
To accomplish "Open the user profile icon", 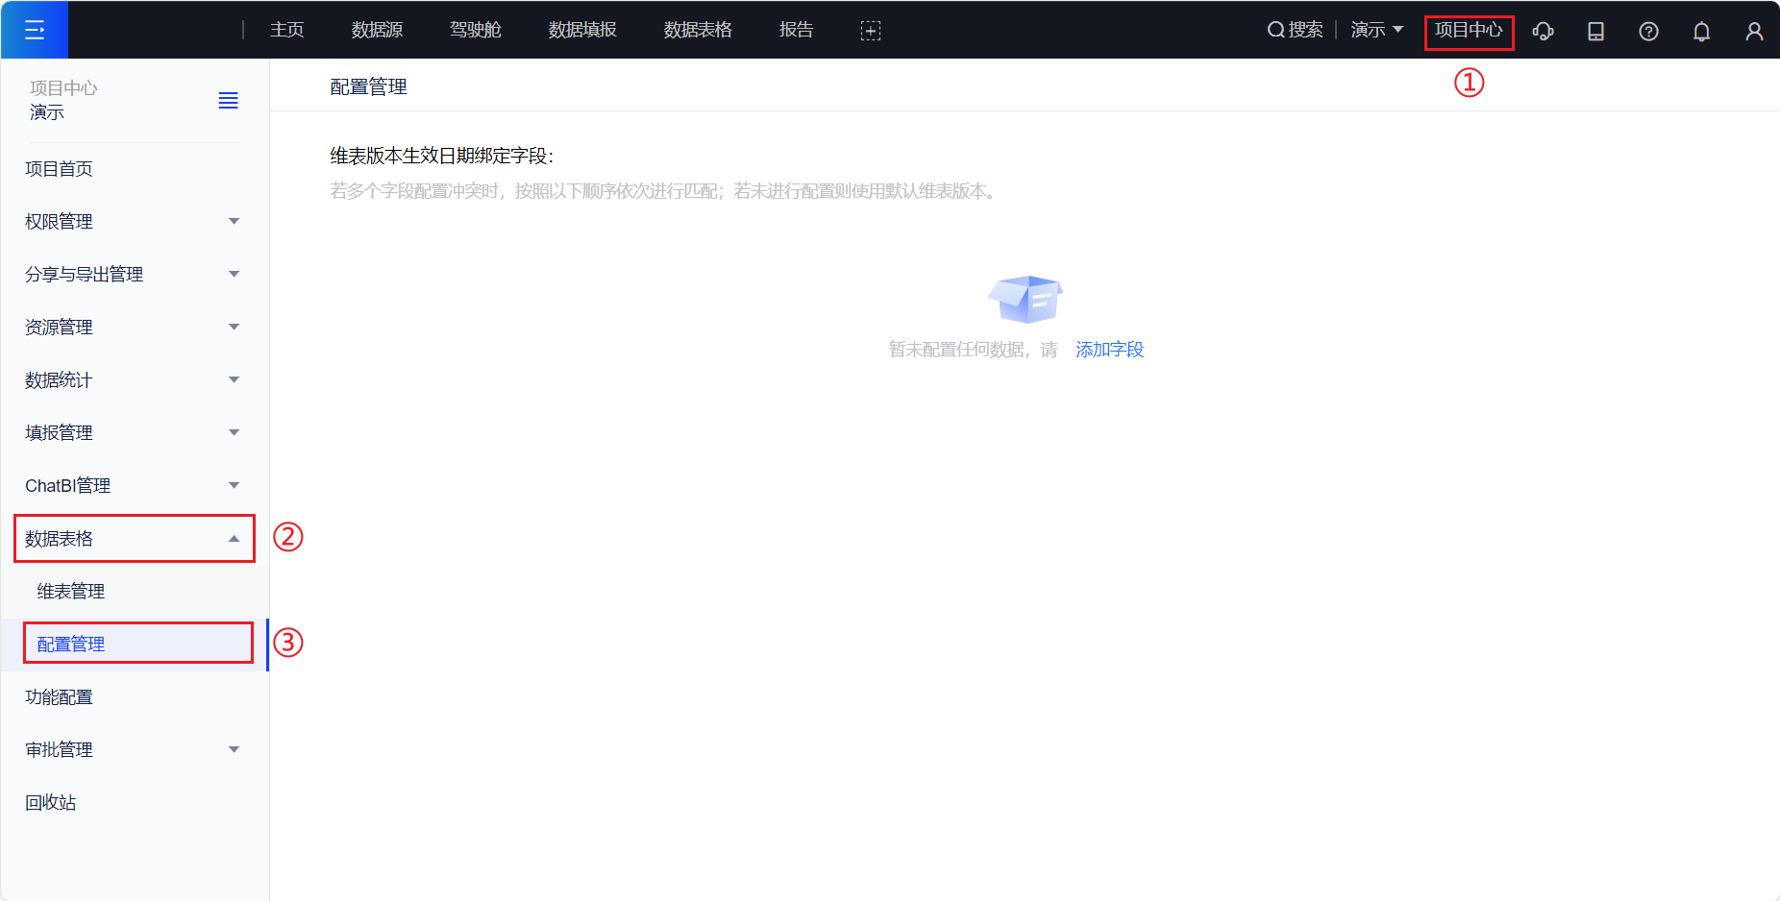I will click(1754, 31).
